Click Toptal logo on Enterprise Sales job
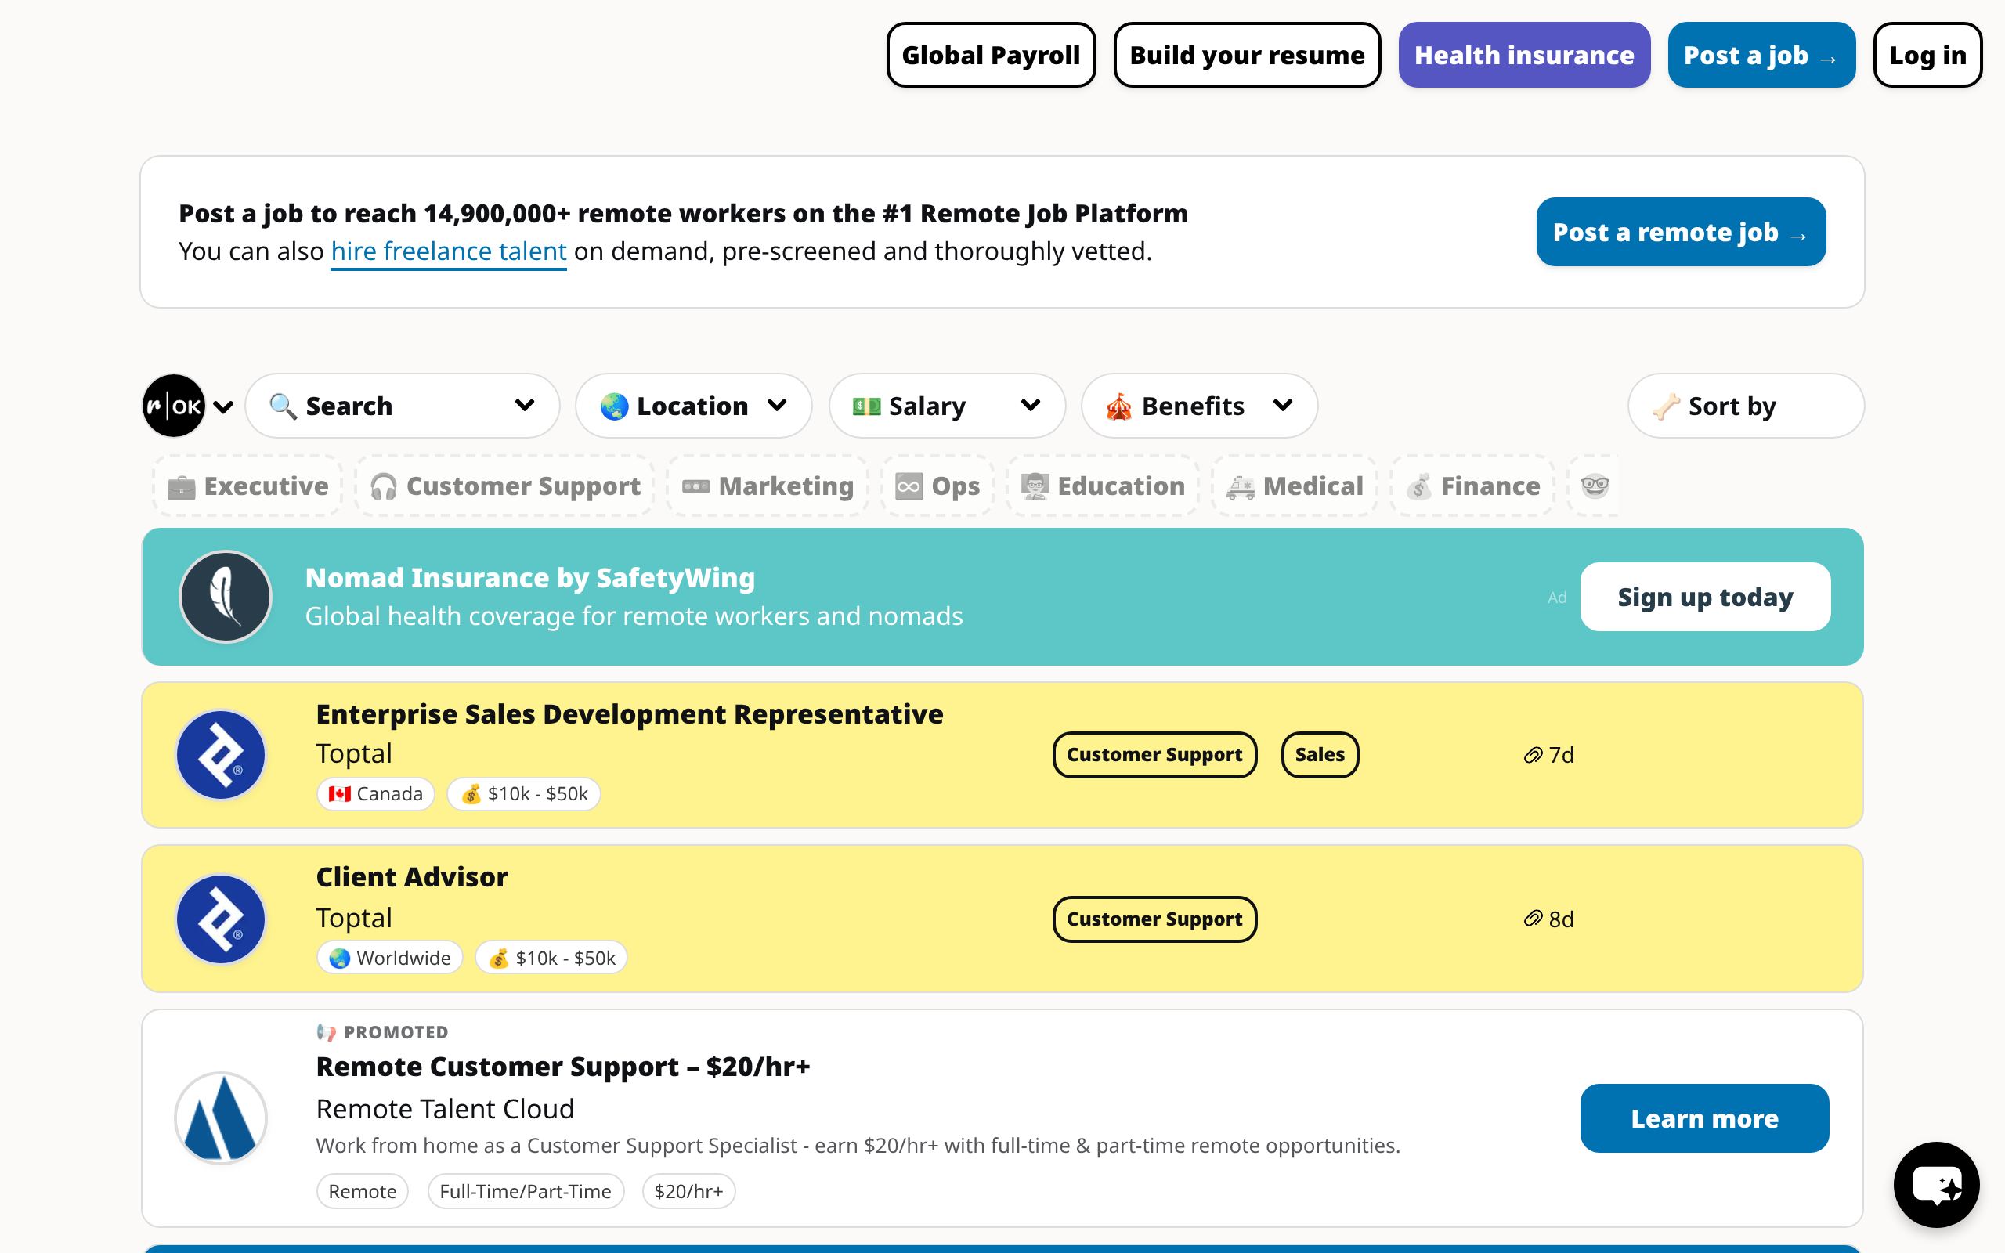Viewport: 2005px width, 1253px height. [x=221, y=755]
